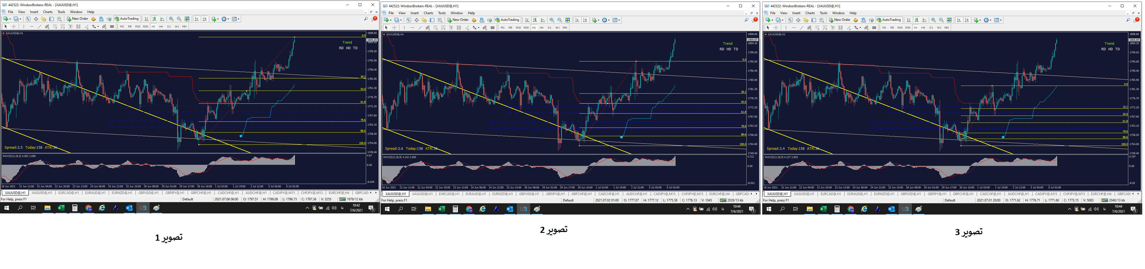This screenshot has width=1145, height=269.
Task: Select cursor arrow tool in first window
Action: [x=6, y=27]
